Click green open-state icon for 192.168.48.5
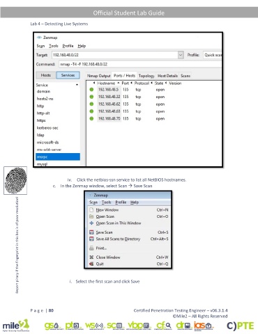258x334 pixels. point(91,90)
